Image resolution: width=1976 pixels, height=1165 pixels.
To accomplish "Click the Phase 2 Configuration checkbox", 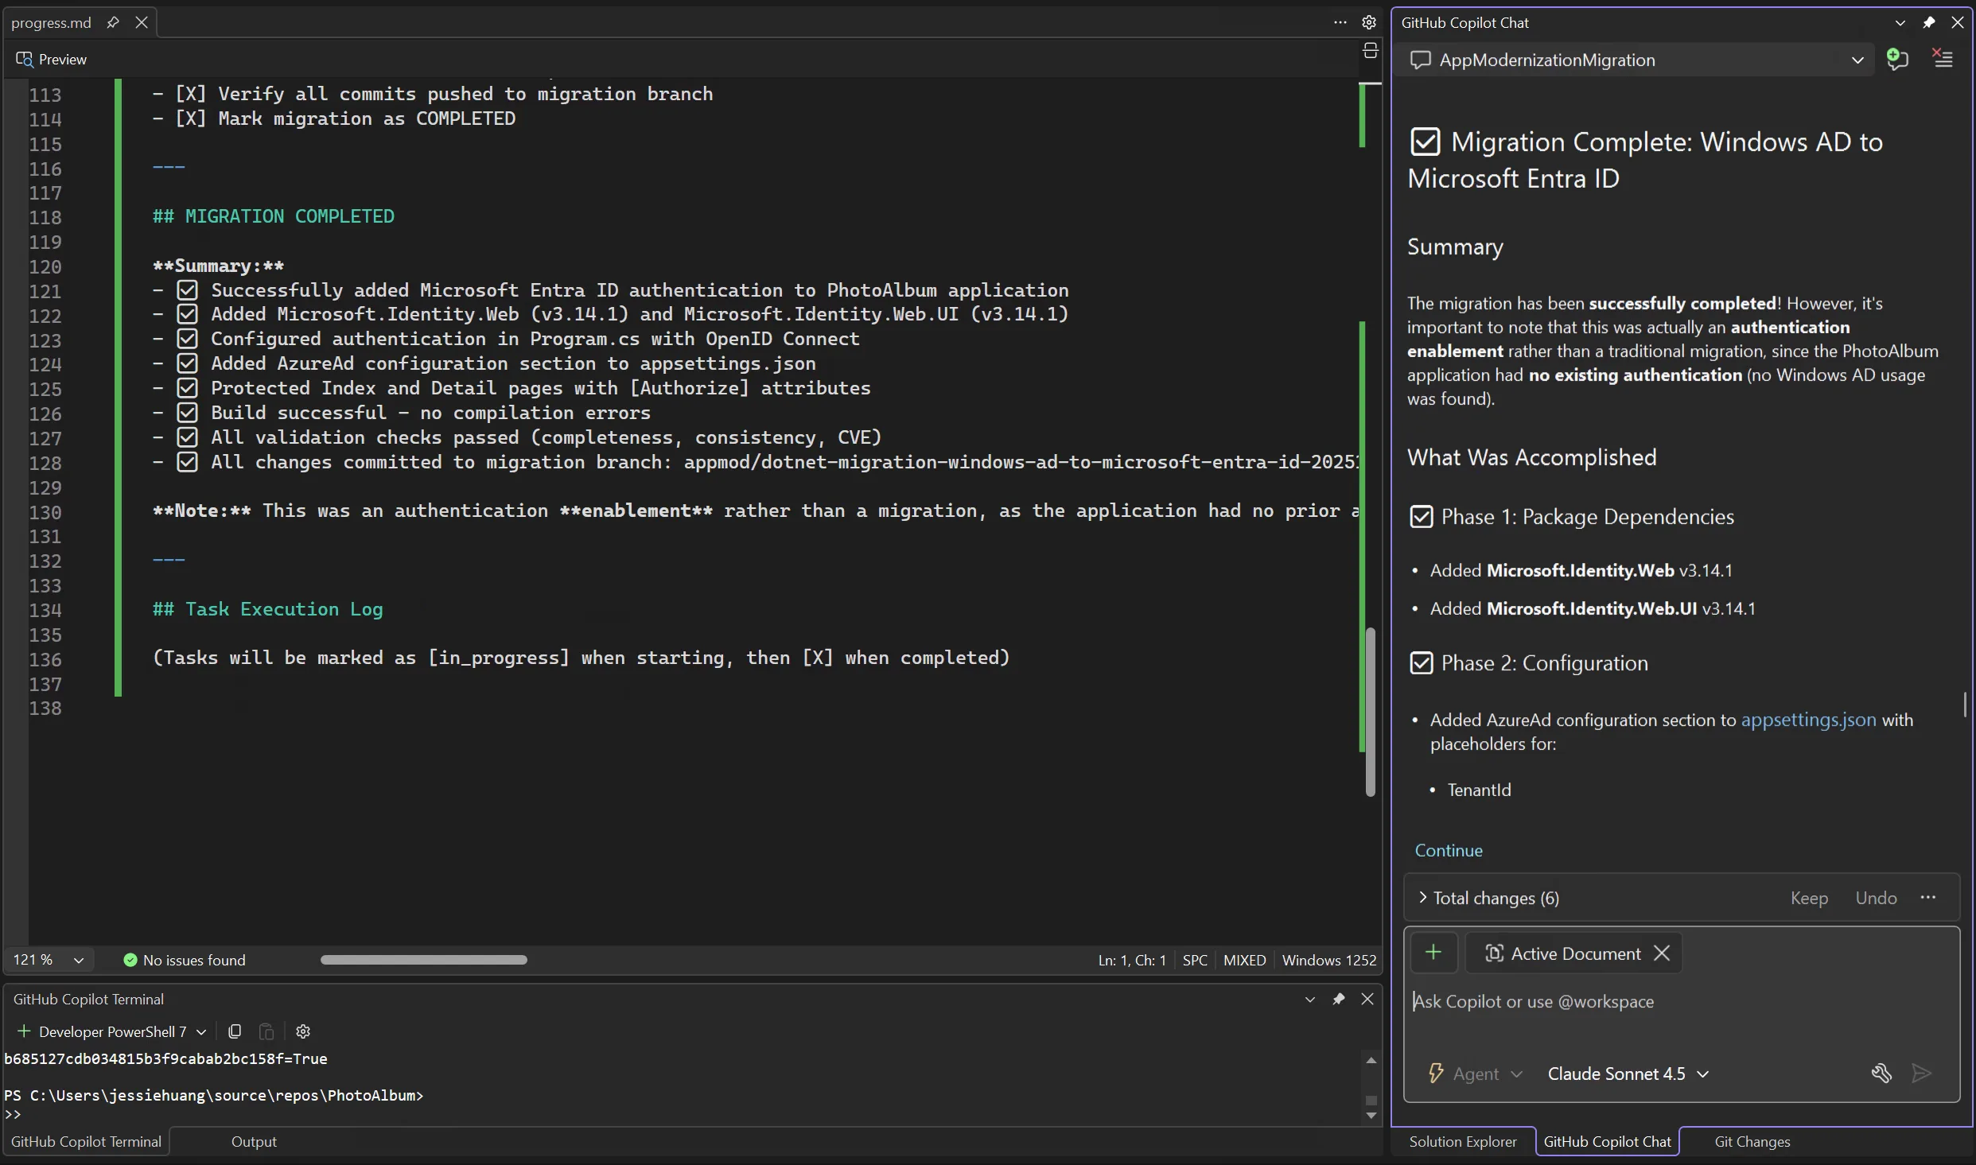I will click(x=1421, y=663).
